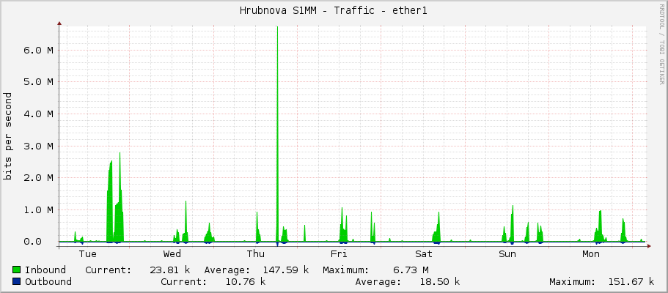The height and width of the screenshot is (293, 668).
Task: Click the Outbound Current value '10.76 k'
Action: coord(246,282)
